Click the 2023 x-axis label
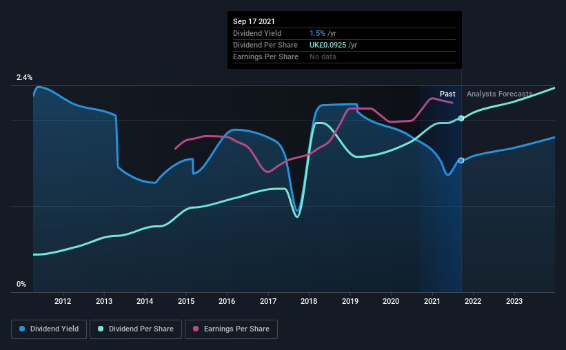Image resolution: width=566 pixels, height=350 pixels. point(514,301)
